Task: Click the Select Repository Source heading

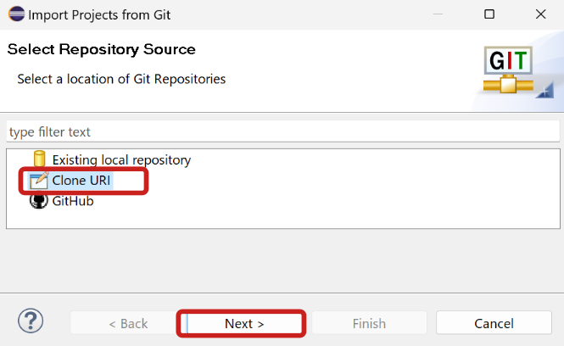Action: pyautogui.click(x=102, y=49)
